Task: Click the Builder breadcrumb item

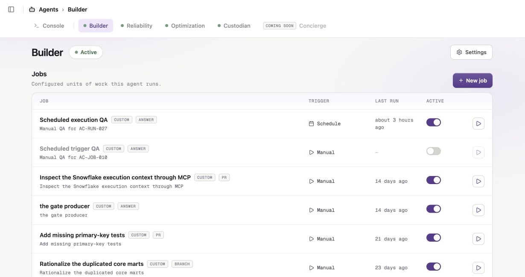Action: pyautogui.click(x=77, y=9)
